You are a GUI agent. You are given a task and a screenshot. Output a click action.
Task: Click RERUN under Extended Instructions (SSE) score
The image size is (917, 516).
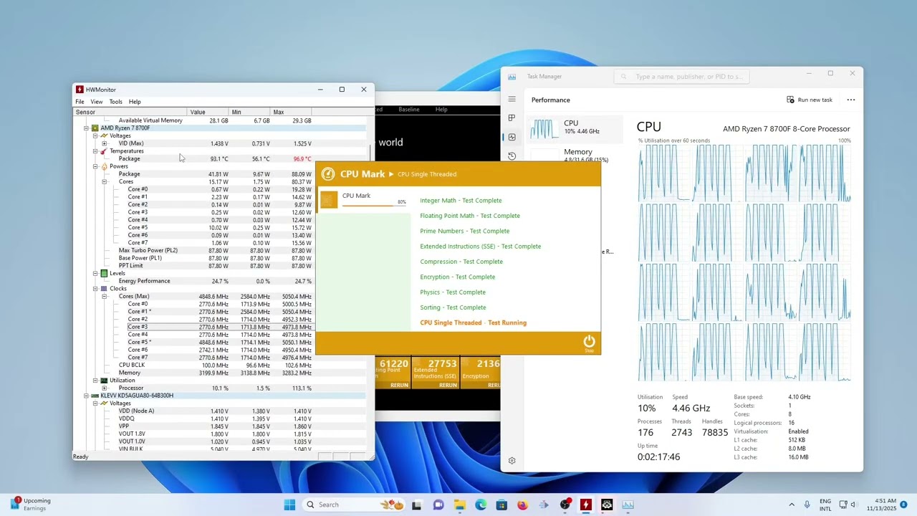coord(448,385)
